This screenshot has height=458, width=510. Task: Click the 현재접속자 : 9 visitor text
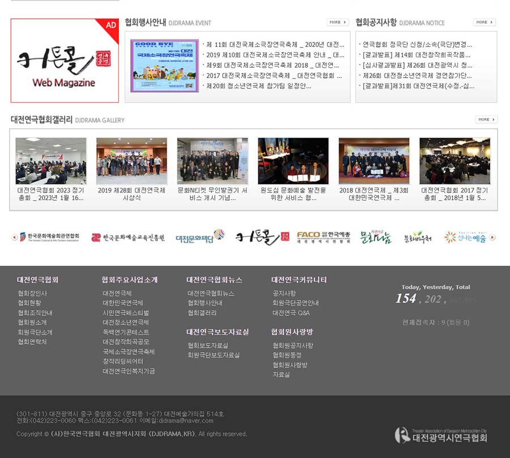tap(436, 322)
